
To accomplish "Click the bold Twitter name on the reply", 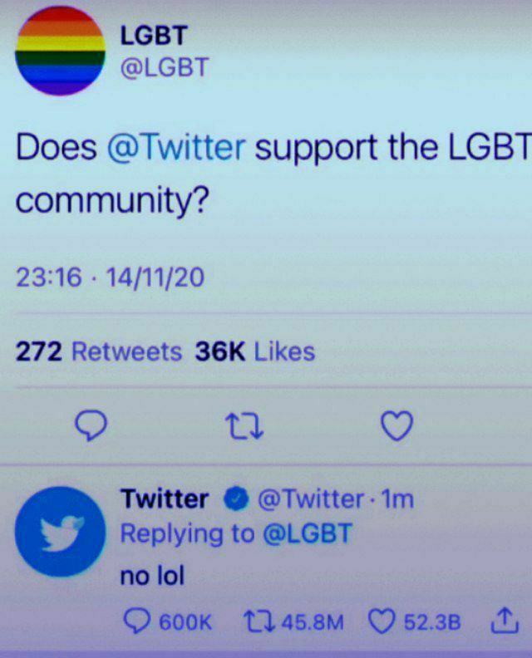I will [x=165, y=498].
